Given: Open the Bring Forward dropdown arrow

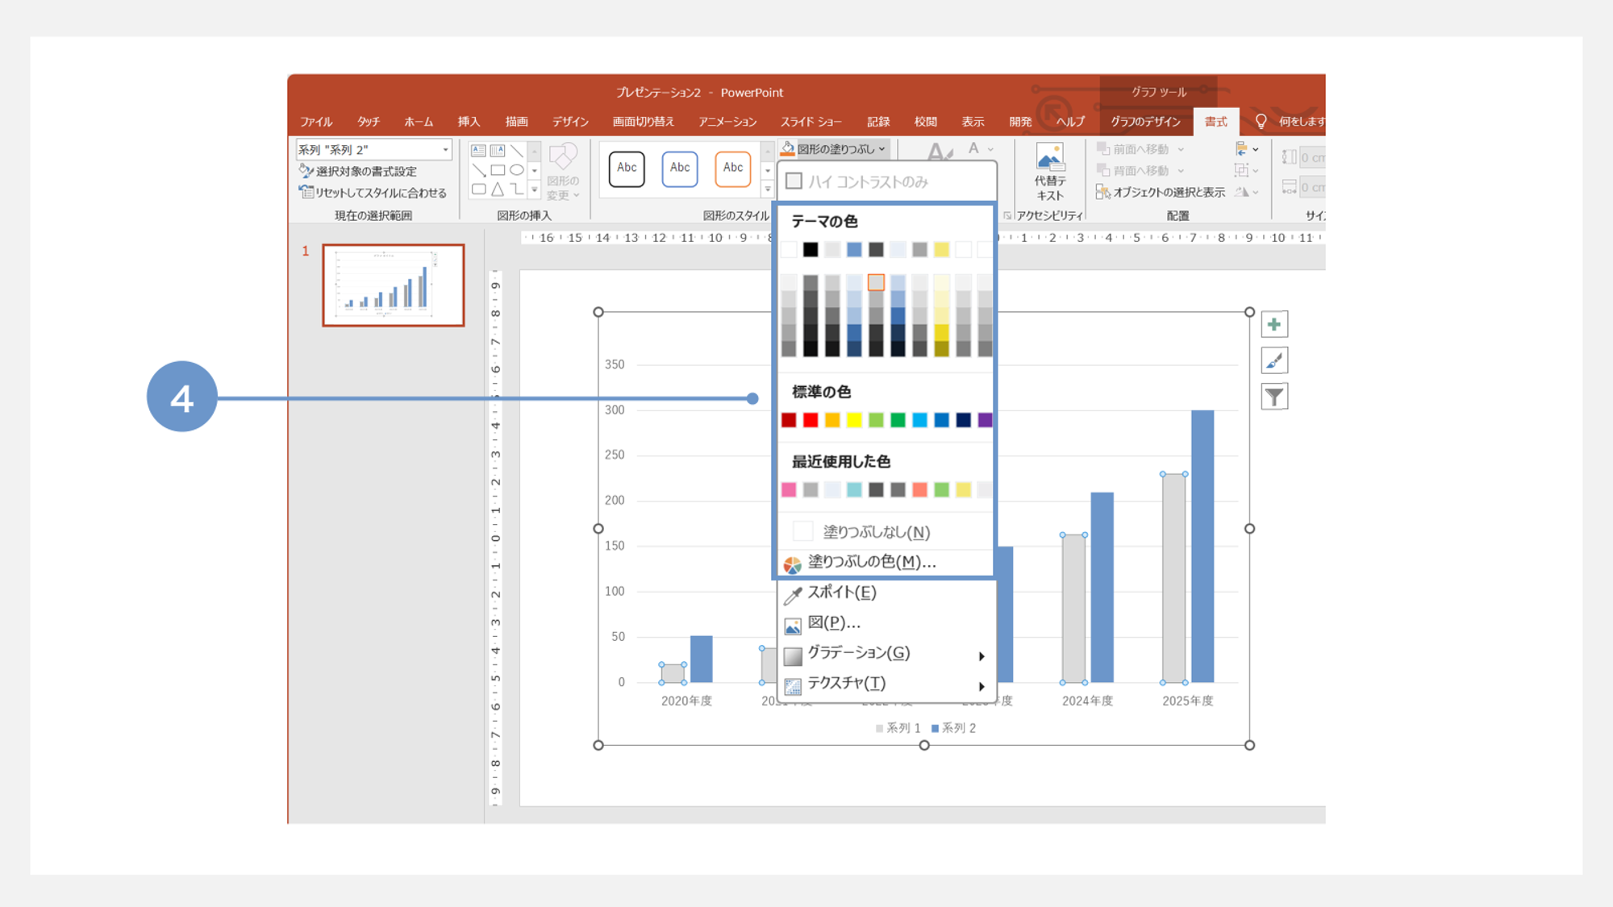Looking at the screenshot, I should [1181, 149].
